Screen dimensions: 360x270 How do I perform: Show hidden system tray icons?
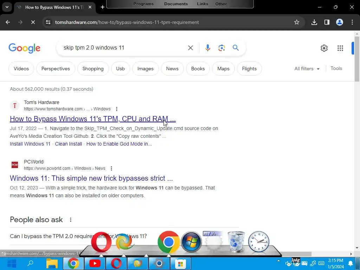tap(278, 261)
